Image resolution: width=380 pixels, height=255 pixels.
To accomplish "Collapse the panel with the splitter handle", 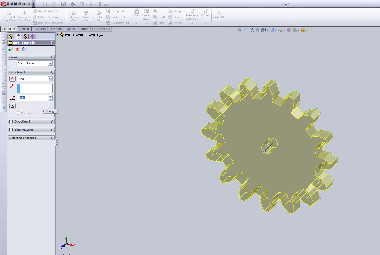I will [57, 143].
